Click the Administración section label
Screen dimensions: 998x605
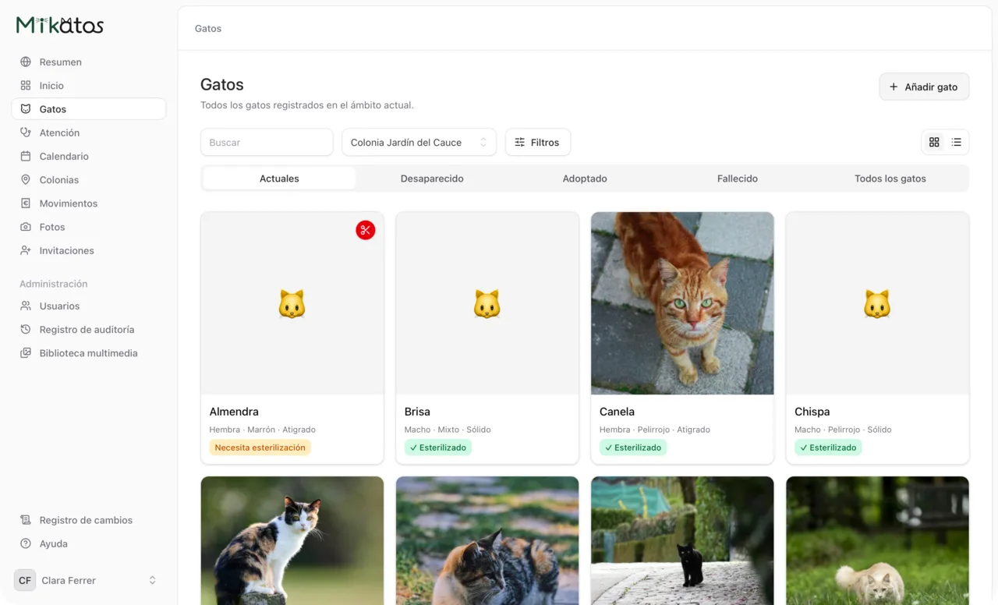point(54,284)
